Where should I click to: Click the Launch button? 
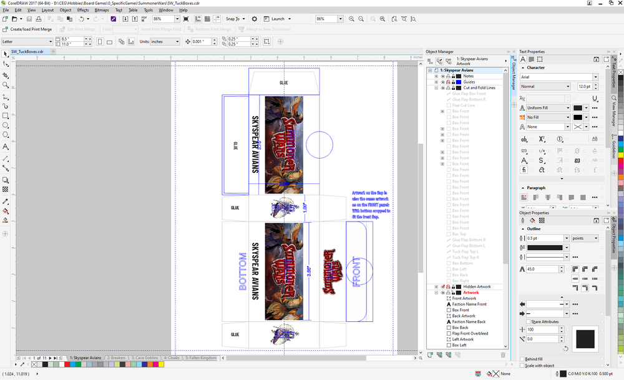point(278,19)
